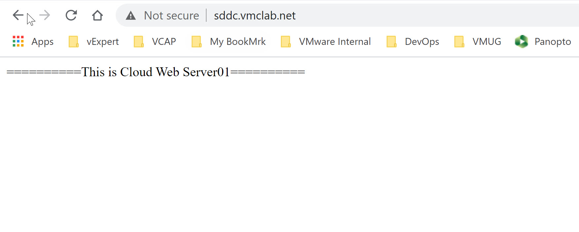
Task: Click the sddc.vmclab.net address field
Action: click(x=255, y=16)
